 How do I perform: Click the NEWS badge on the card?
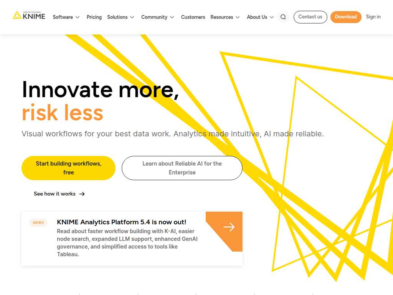click(38, 222)
